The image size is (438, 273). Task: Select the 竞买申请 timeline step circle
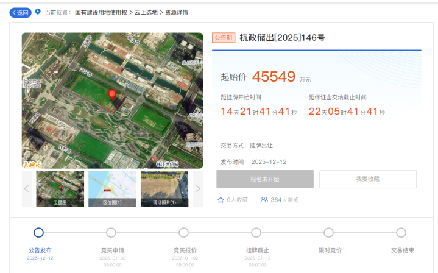click(x=111, y=232)
